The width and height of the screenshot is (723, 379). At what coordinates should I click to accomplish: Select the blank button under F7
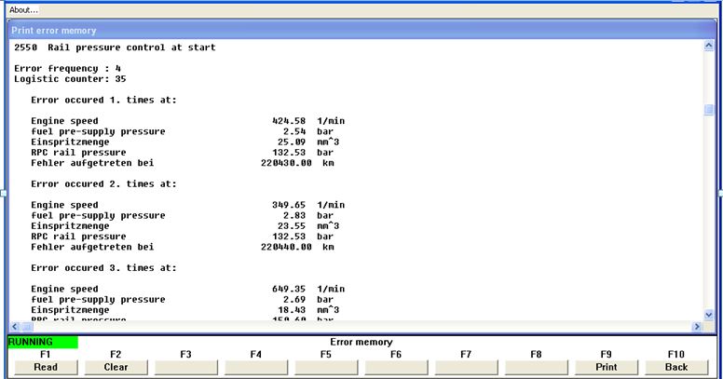tap(465, 367)
